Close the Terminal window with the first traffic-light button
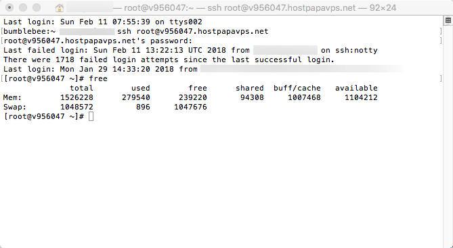Image resolution: width=453 pixels, height=248 pixels. [9, 7]
